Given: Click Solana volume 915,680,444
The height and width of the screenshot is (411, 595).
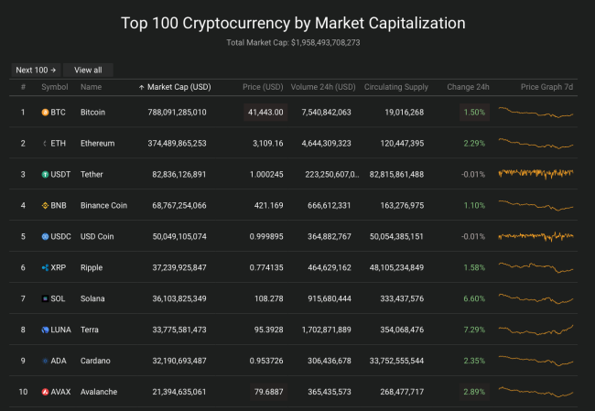Looking at the screenshot, I should point(330,299).
